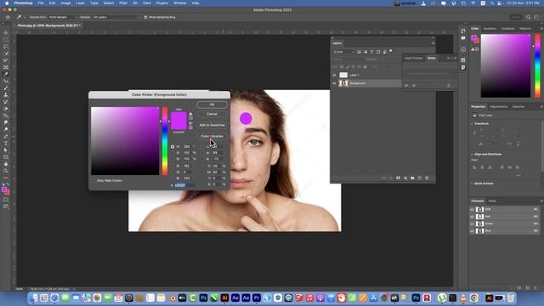Hide Layer 1 with its eye icon

334,75
